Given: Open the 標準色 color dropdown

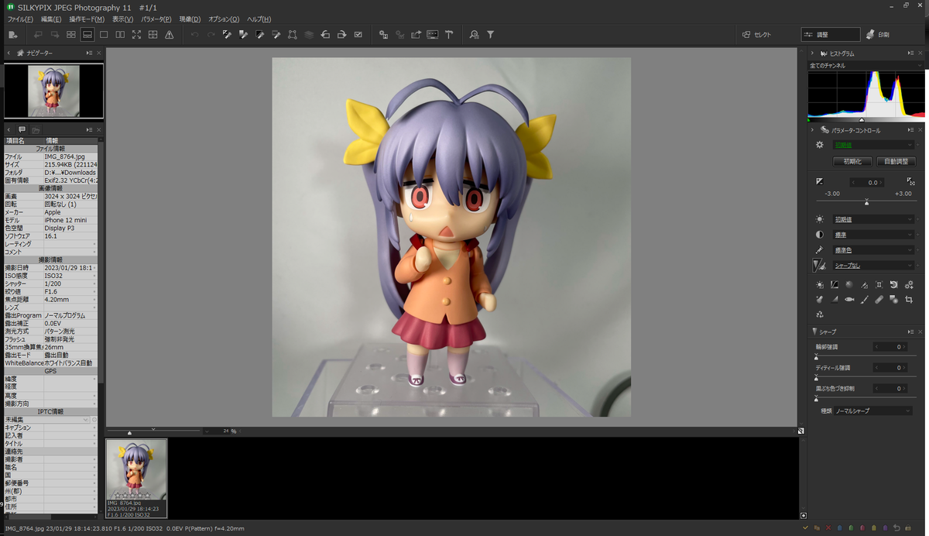Looking at the screenshot, I should (x=873, y=250).
